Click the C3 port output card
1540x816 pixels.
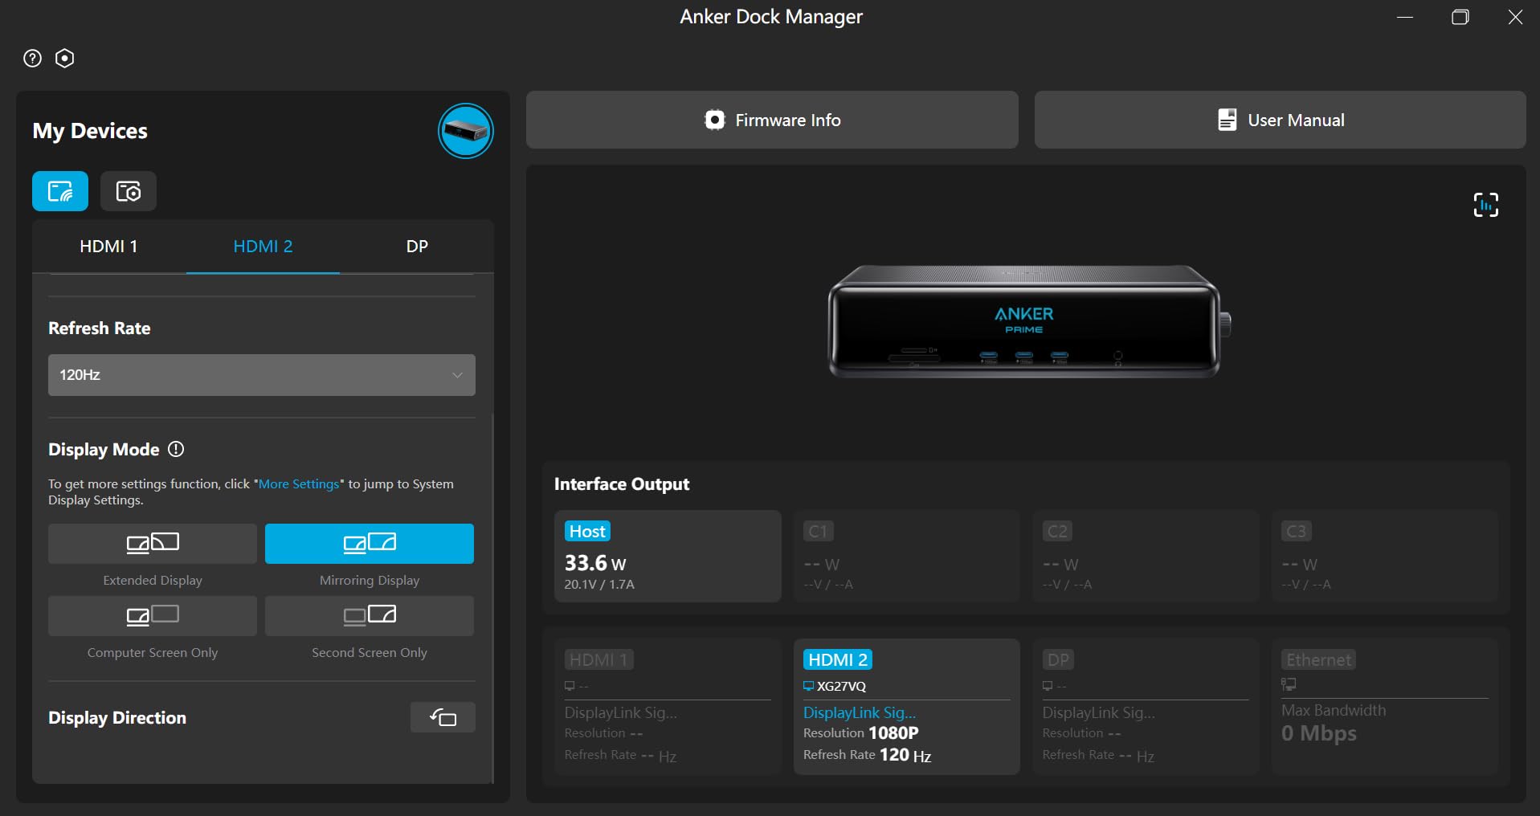click(1385, 556)
